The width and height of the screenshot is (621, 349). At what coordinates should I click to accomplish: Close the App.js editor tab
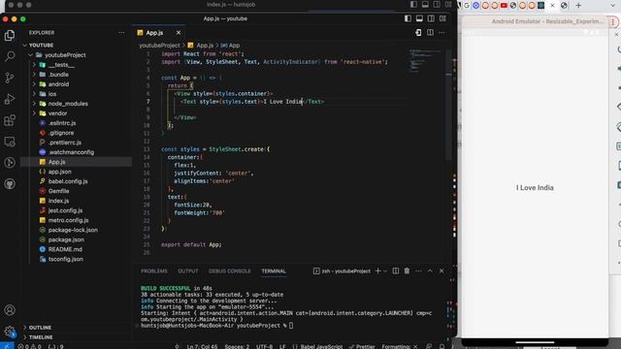179,33
